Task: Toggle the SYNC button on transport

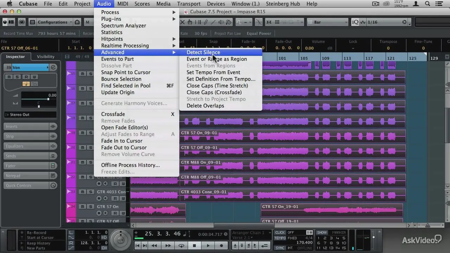Action: pos(280,248)
